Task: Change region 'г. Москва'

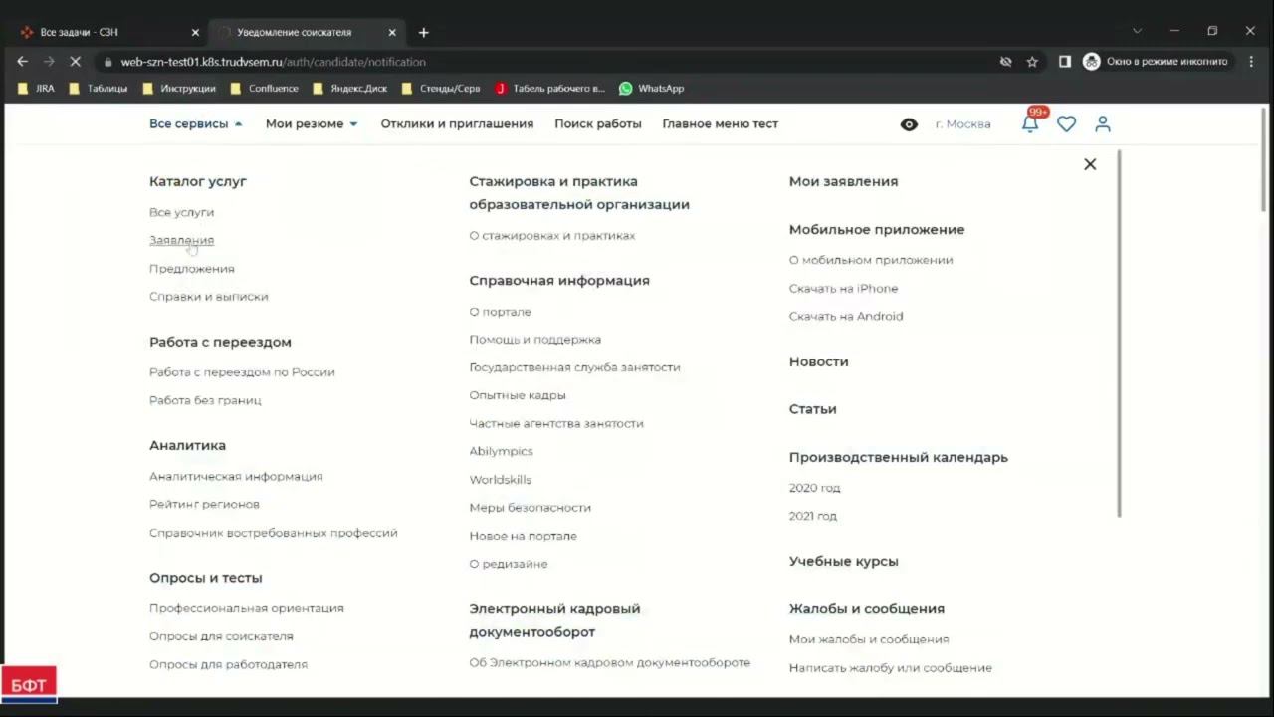Action: pyautogui.click(x=962, y=124)
